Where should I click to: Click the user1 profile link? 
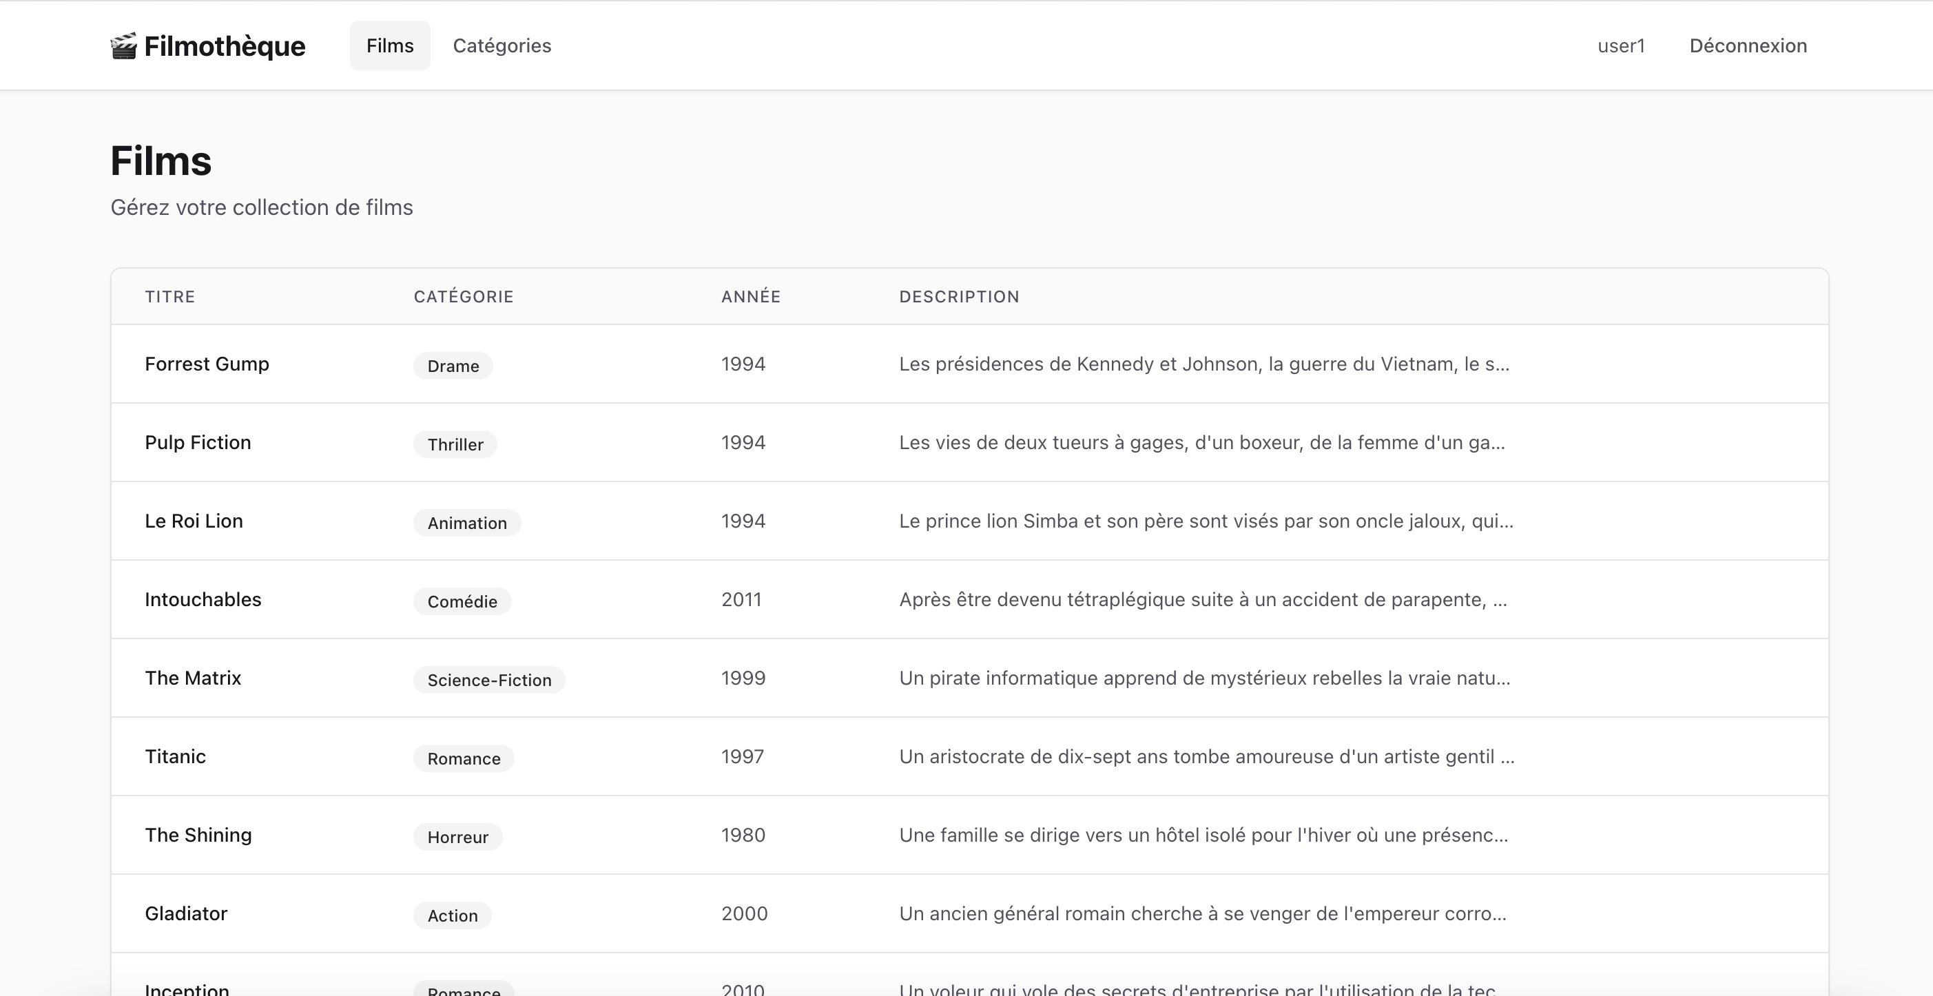(1621, 45)
